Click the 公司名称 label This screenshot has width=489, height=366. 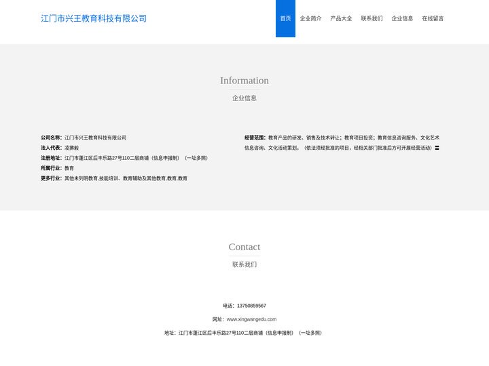[x=52, y=138]
